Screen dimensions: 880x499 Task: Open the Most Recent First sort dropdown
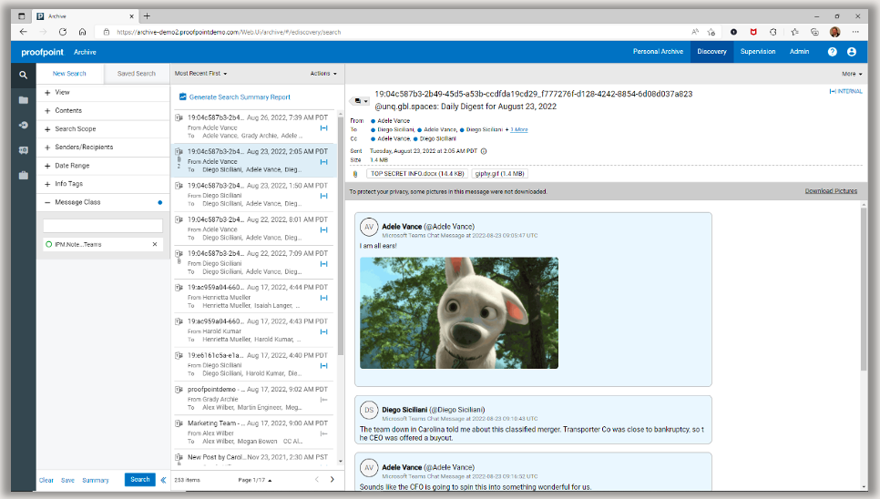(x=201, y=74)
